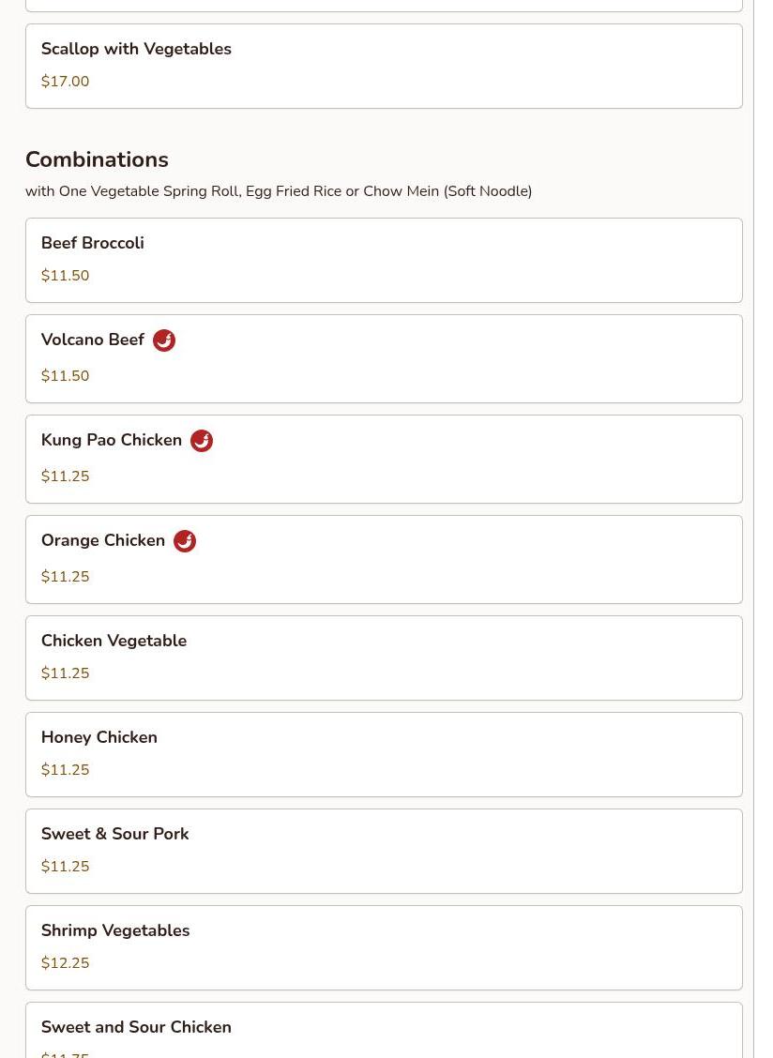Choose the Volcano Beef menu item title
The width and height of the screenshot is (773, 1058).
pos(93,340)
